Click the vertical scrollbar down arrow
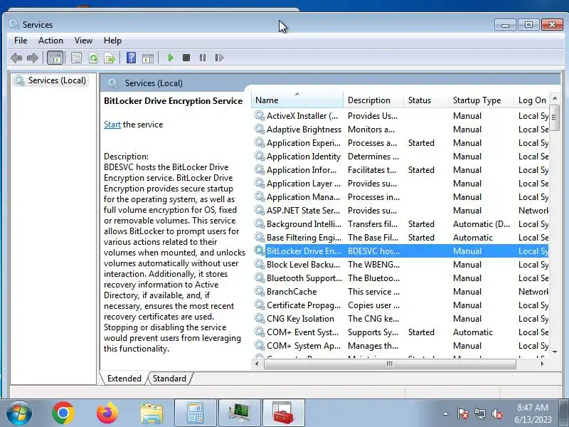 click(x=555, y=352)
